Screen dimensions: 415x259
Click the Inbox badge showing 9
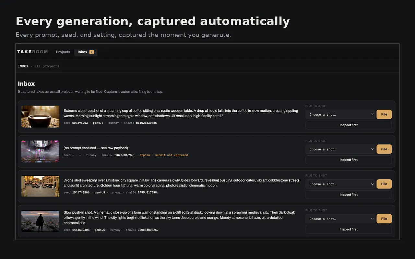point(91,52)
